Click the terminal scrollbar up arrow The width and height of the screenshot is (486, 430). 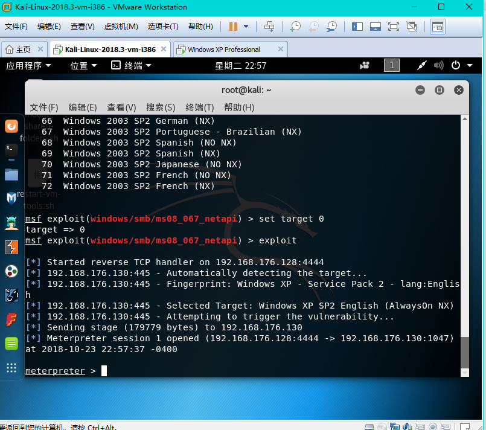click(465, 119)
